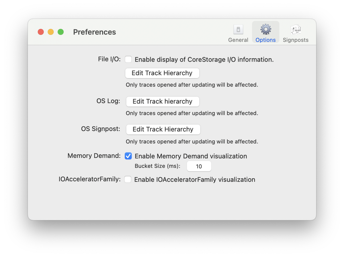Open the General switch icon
Viewport: 344px width, 257px height.
pyautogui.click(x=238, y=29)
